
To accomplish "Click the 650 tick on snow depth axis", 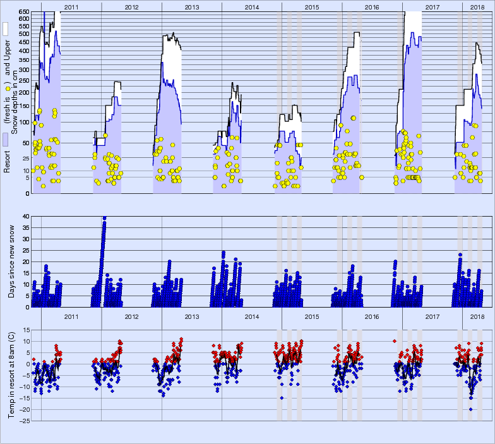I will tap(23, 12).
